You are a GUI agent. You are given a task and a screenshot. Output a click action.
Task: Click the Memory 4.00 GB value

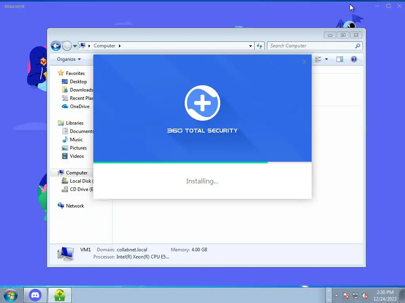(x=199, y=250)
